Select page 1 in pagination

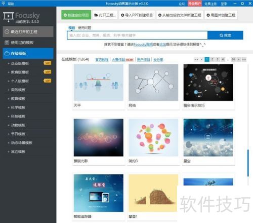pos(207,59)
